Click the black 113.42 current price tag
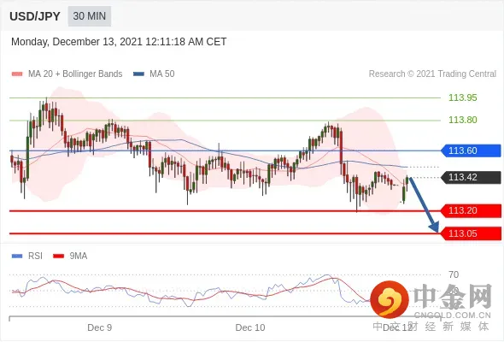The width and height of the screenshot is (504, 342). (x=471, y=177)
